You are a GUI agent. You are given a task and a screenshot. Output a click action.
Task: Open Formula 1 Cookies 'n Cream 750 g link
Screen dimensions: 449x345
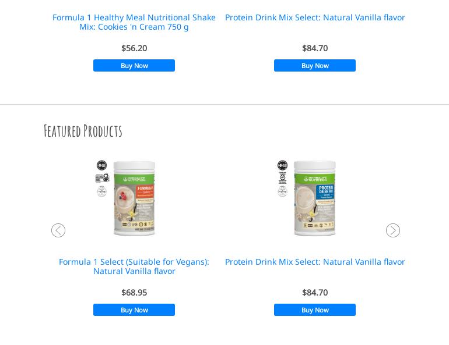pos(134,22)
